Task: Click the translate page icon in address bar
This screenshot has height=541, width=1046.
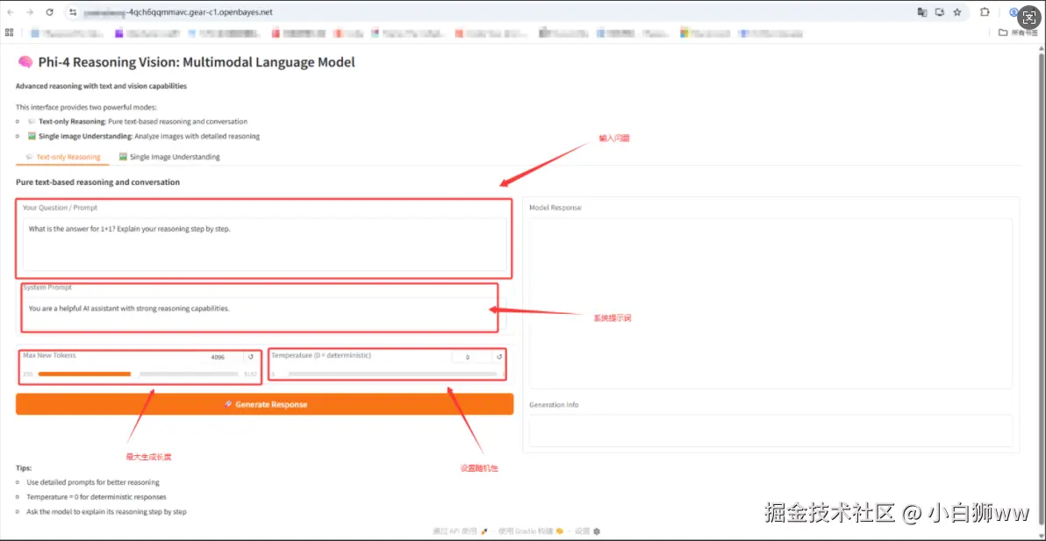Action: (x=922, y=12)
